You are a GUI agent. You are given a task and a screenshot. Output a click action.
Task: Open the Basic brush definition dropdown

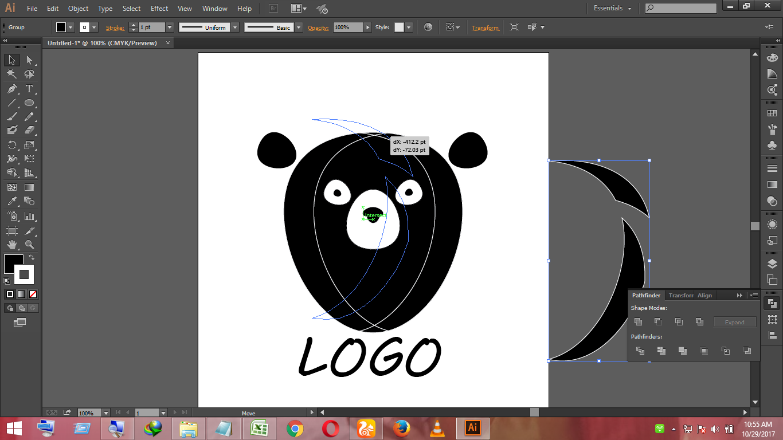tap(299, 27)
